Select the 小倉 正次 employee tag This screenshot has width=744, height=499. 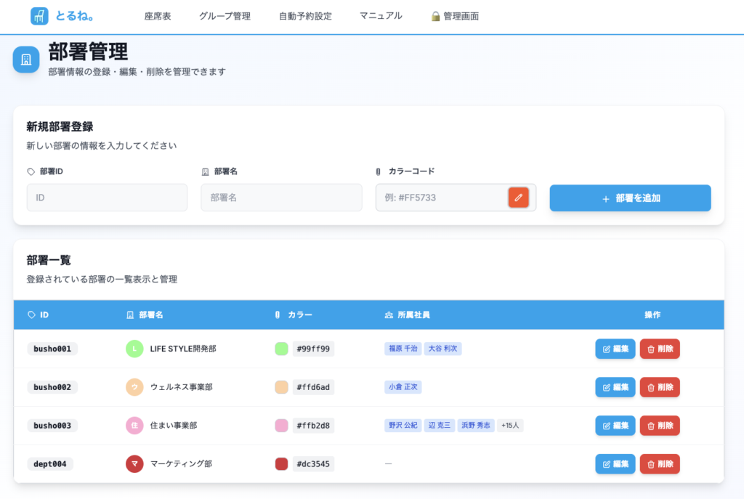coord(403,387)
